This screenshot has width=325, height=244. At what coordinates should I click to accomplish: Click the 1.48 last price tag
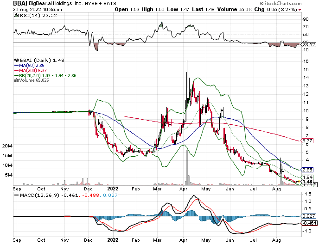307,182
